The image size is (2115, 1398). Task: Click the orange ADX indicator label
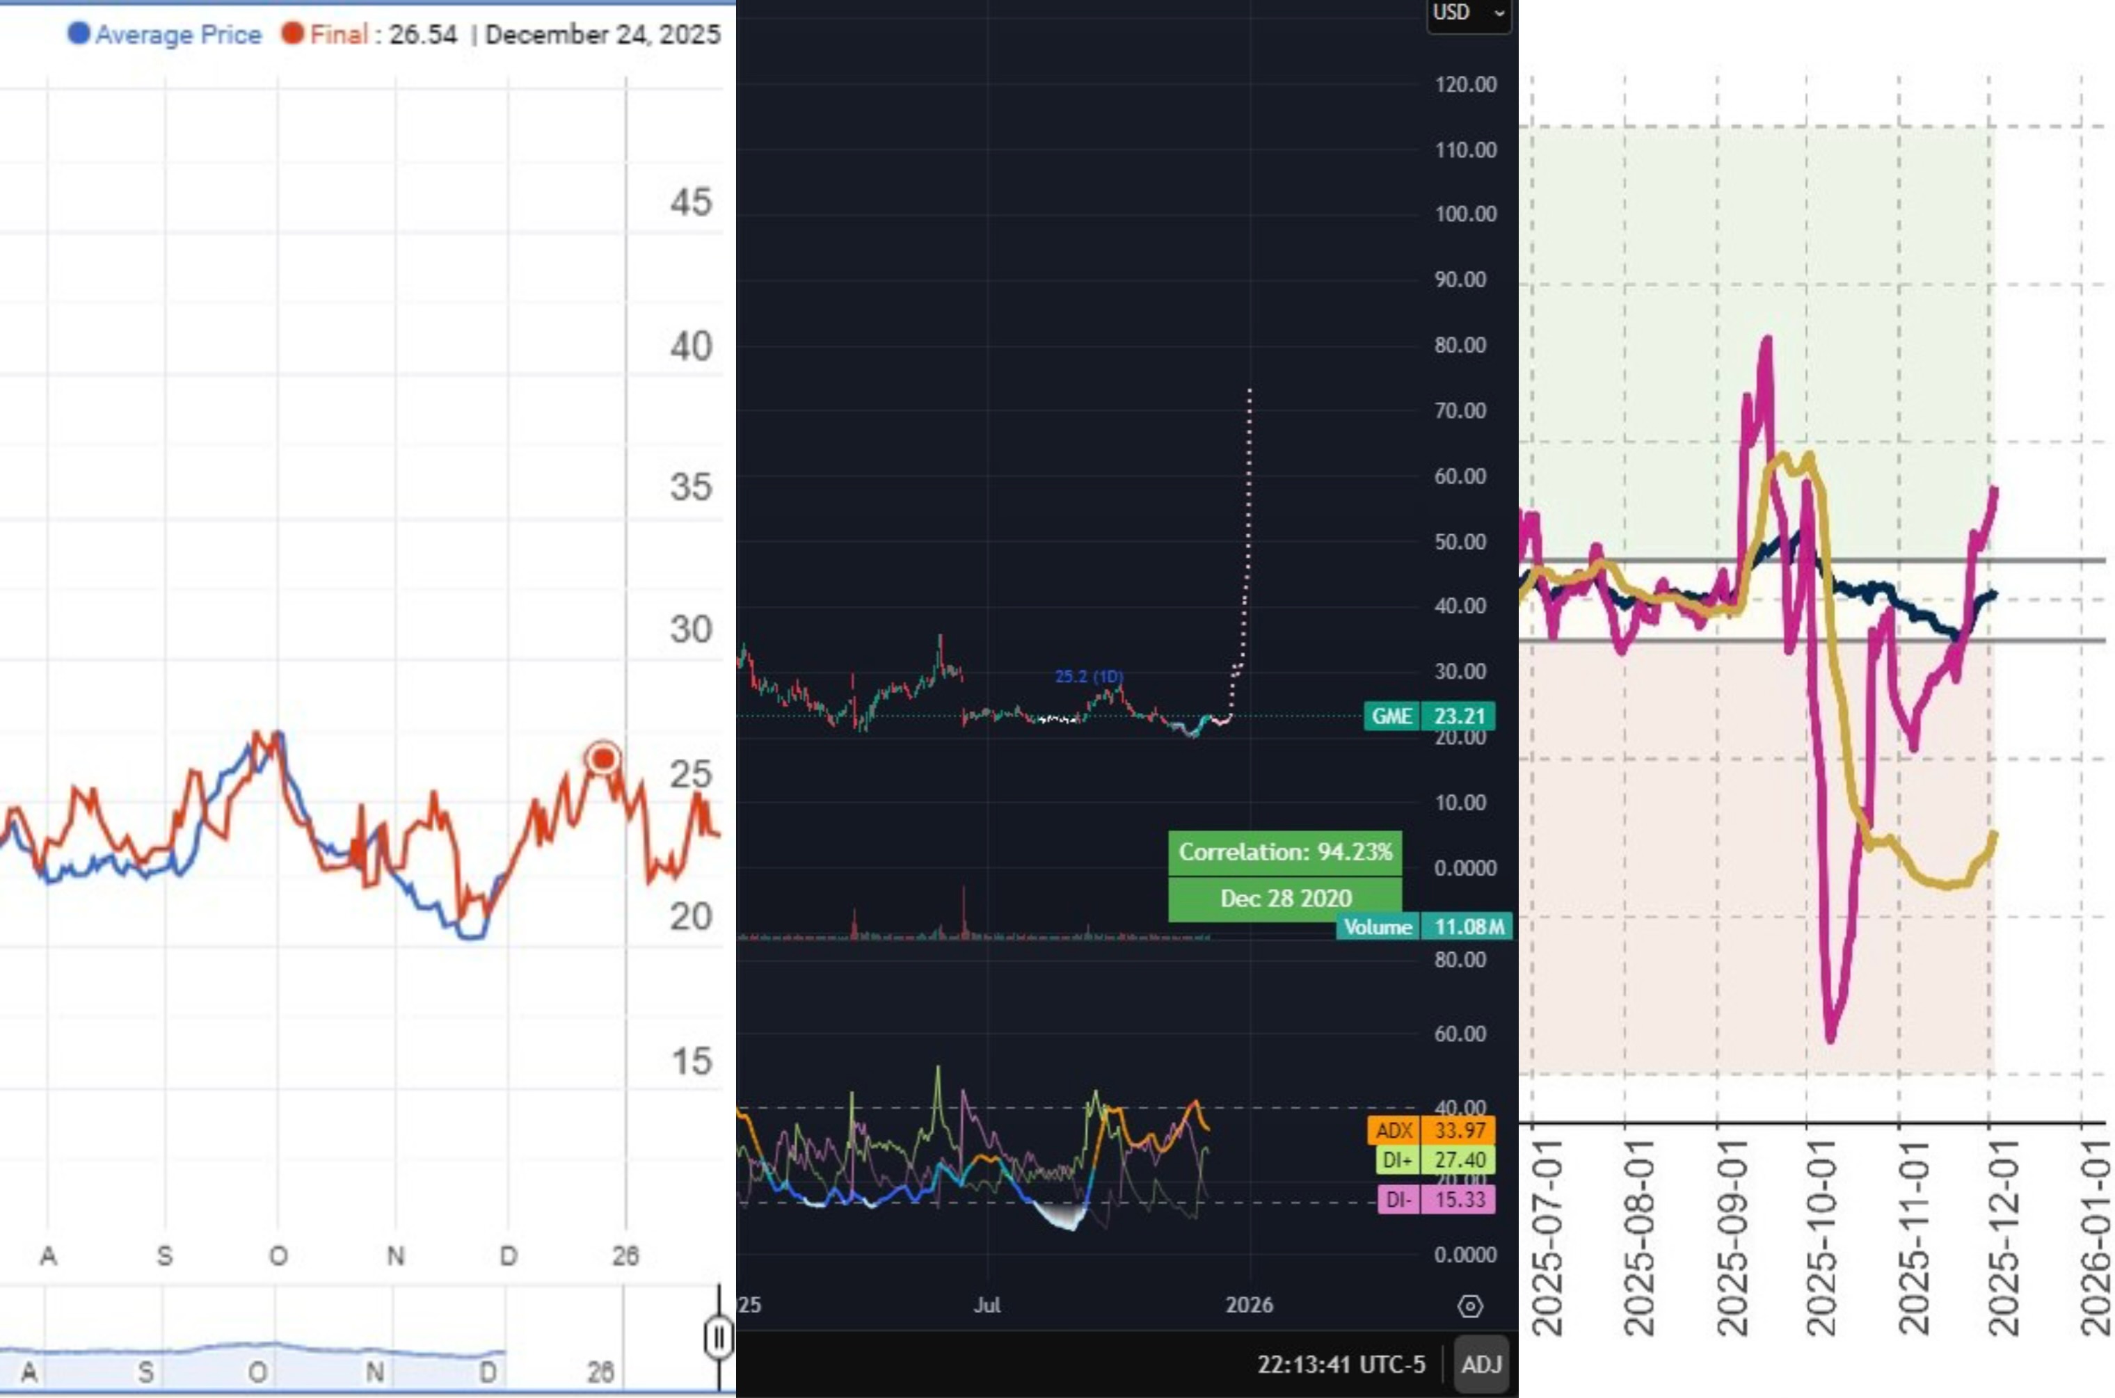(x=1394, y=1130)
